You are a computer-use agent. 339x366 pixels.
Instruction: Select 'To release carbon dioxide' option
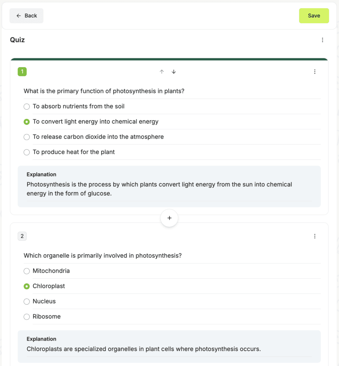pos(26,137)
